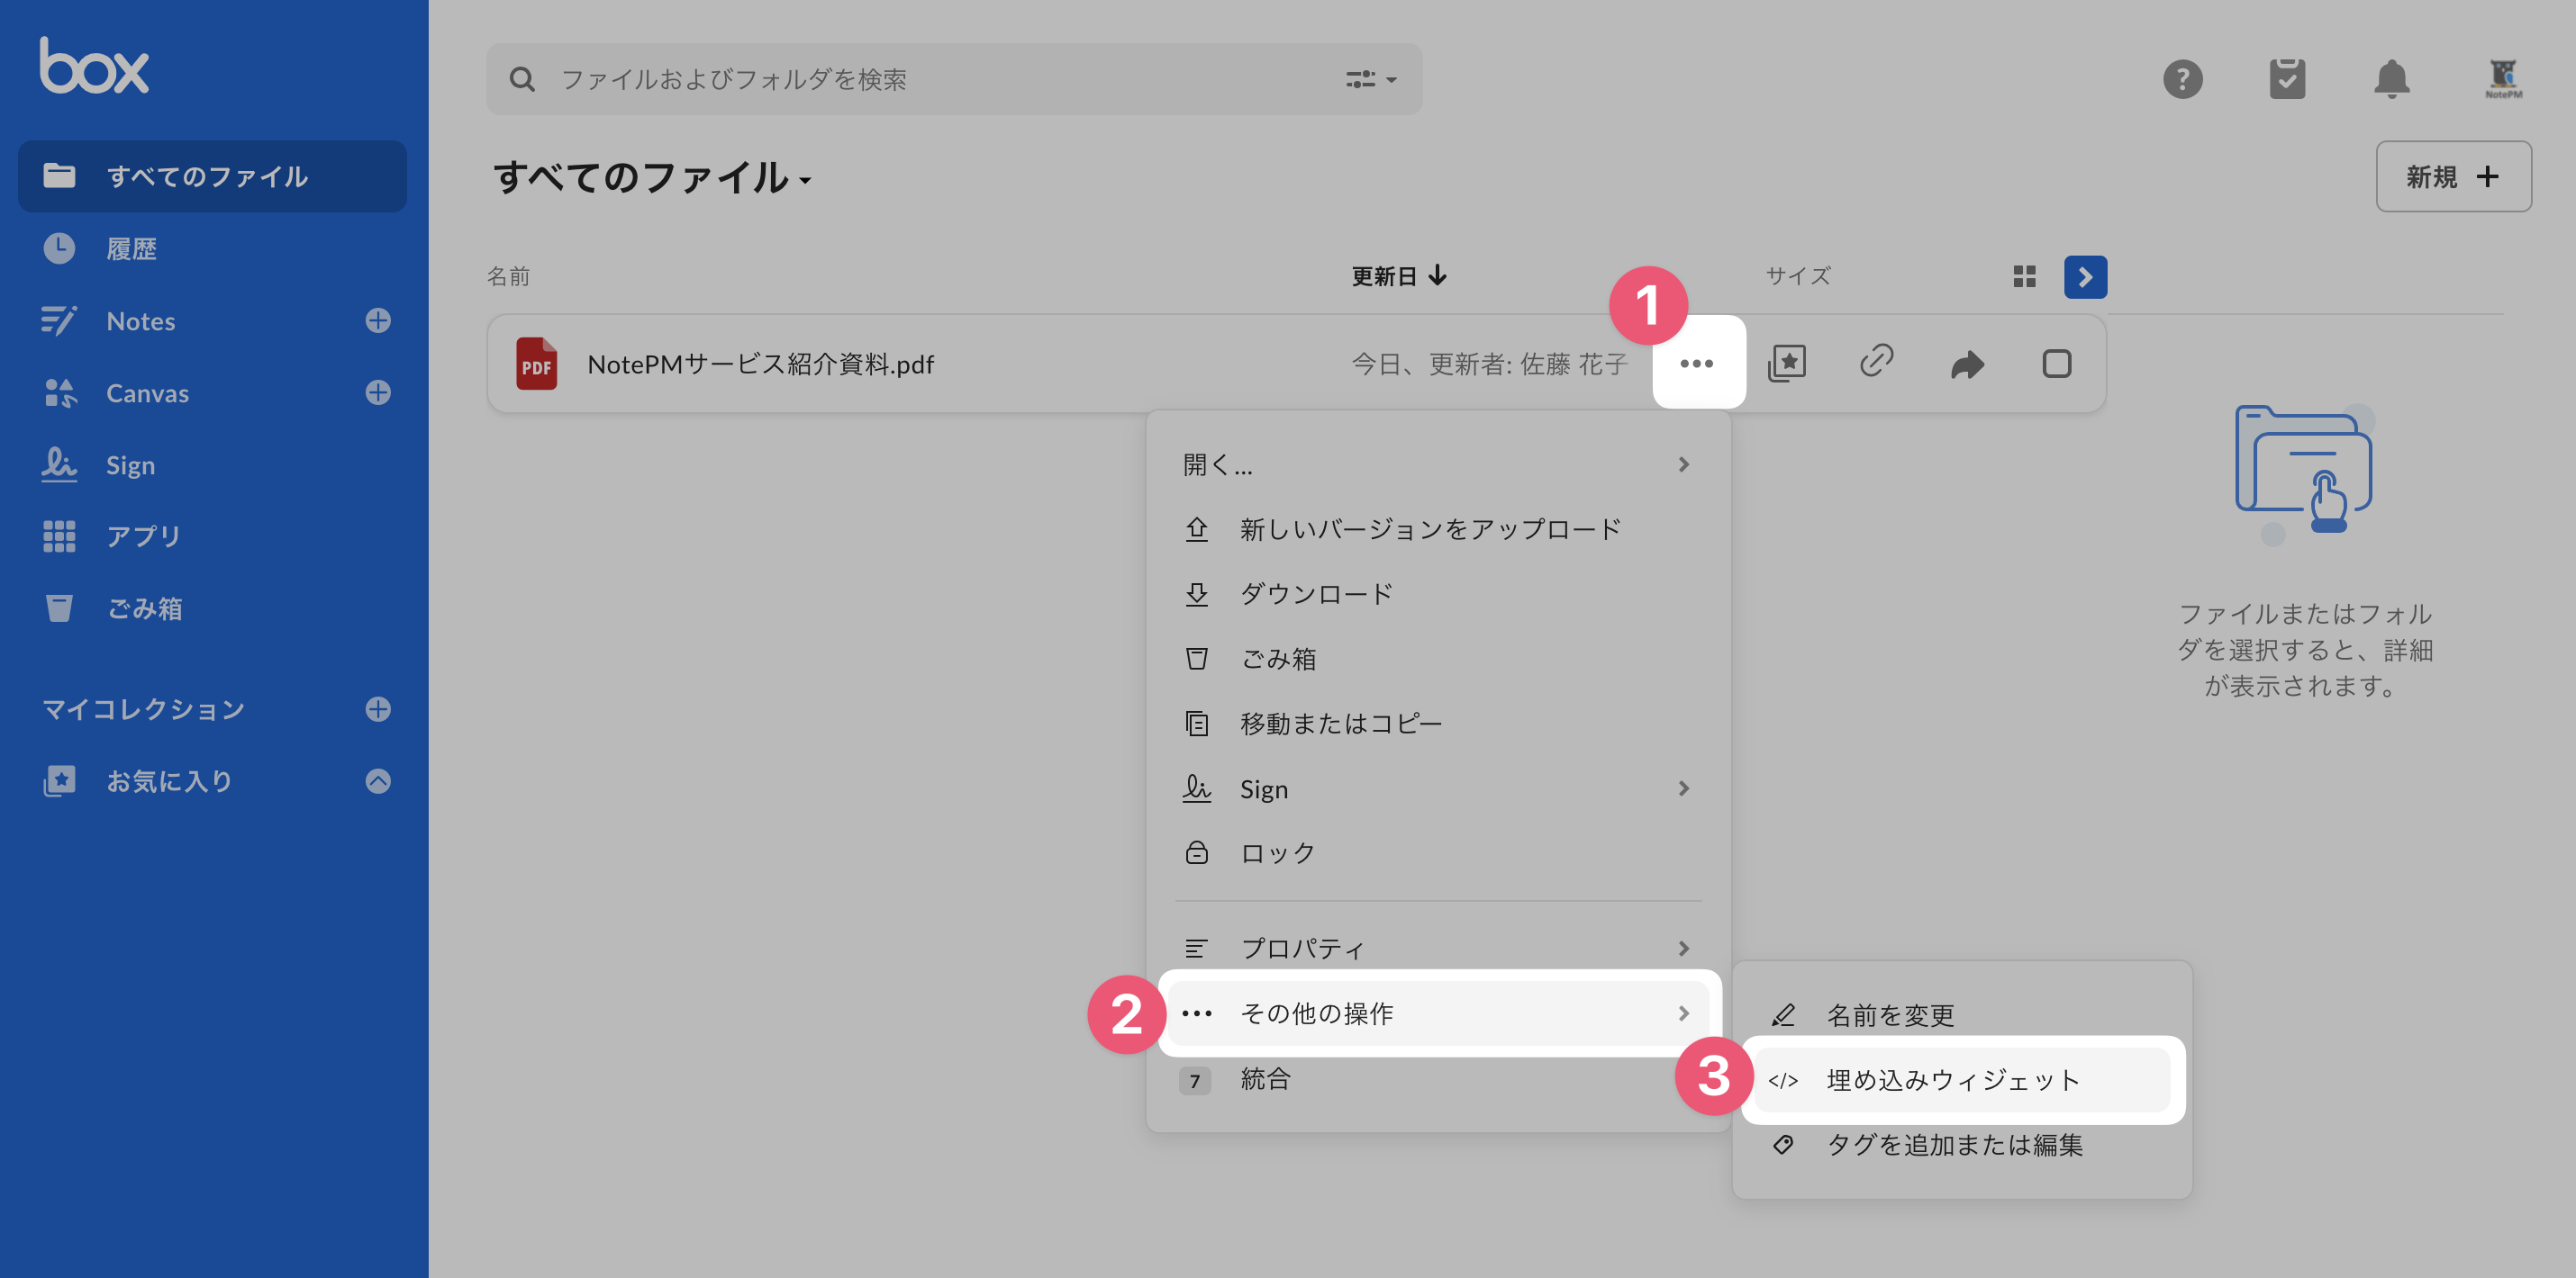Choose ごみ箱 in the context menu
The width and height of the screenshot is (2576, 1278).
(1438, 659)
